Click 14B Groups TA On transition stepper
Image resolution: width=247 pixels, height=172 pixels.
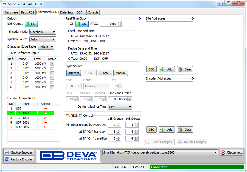[136, 132]
